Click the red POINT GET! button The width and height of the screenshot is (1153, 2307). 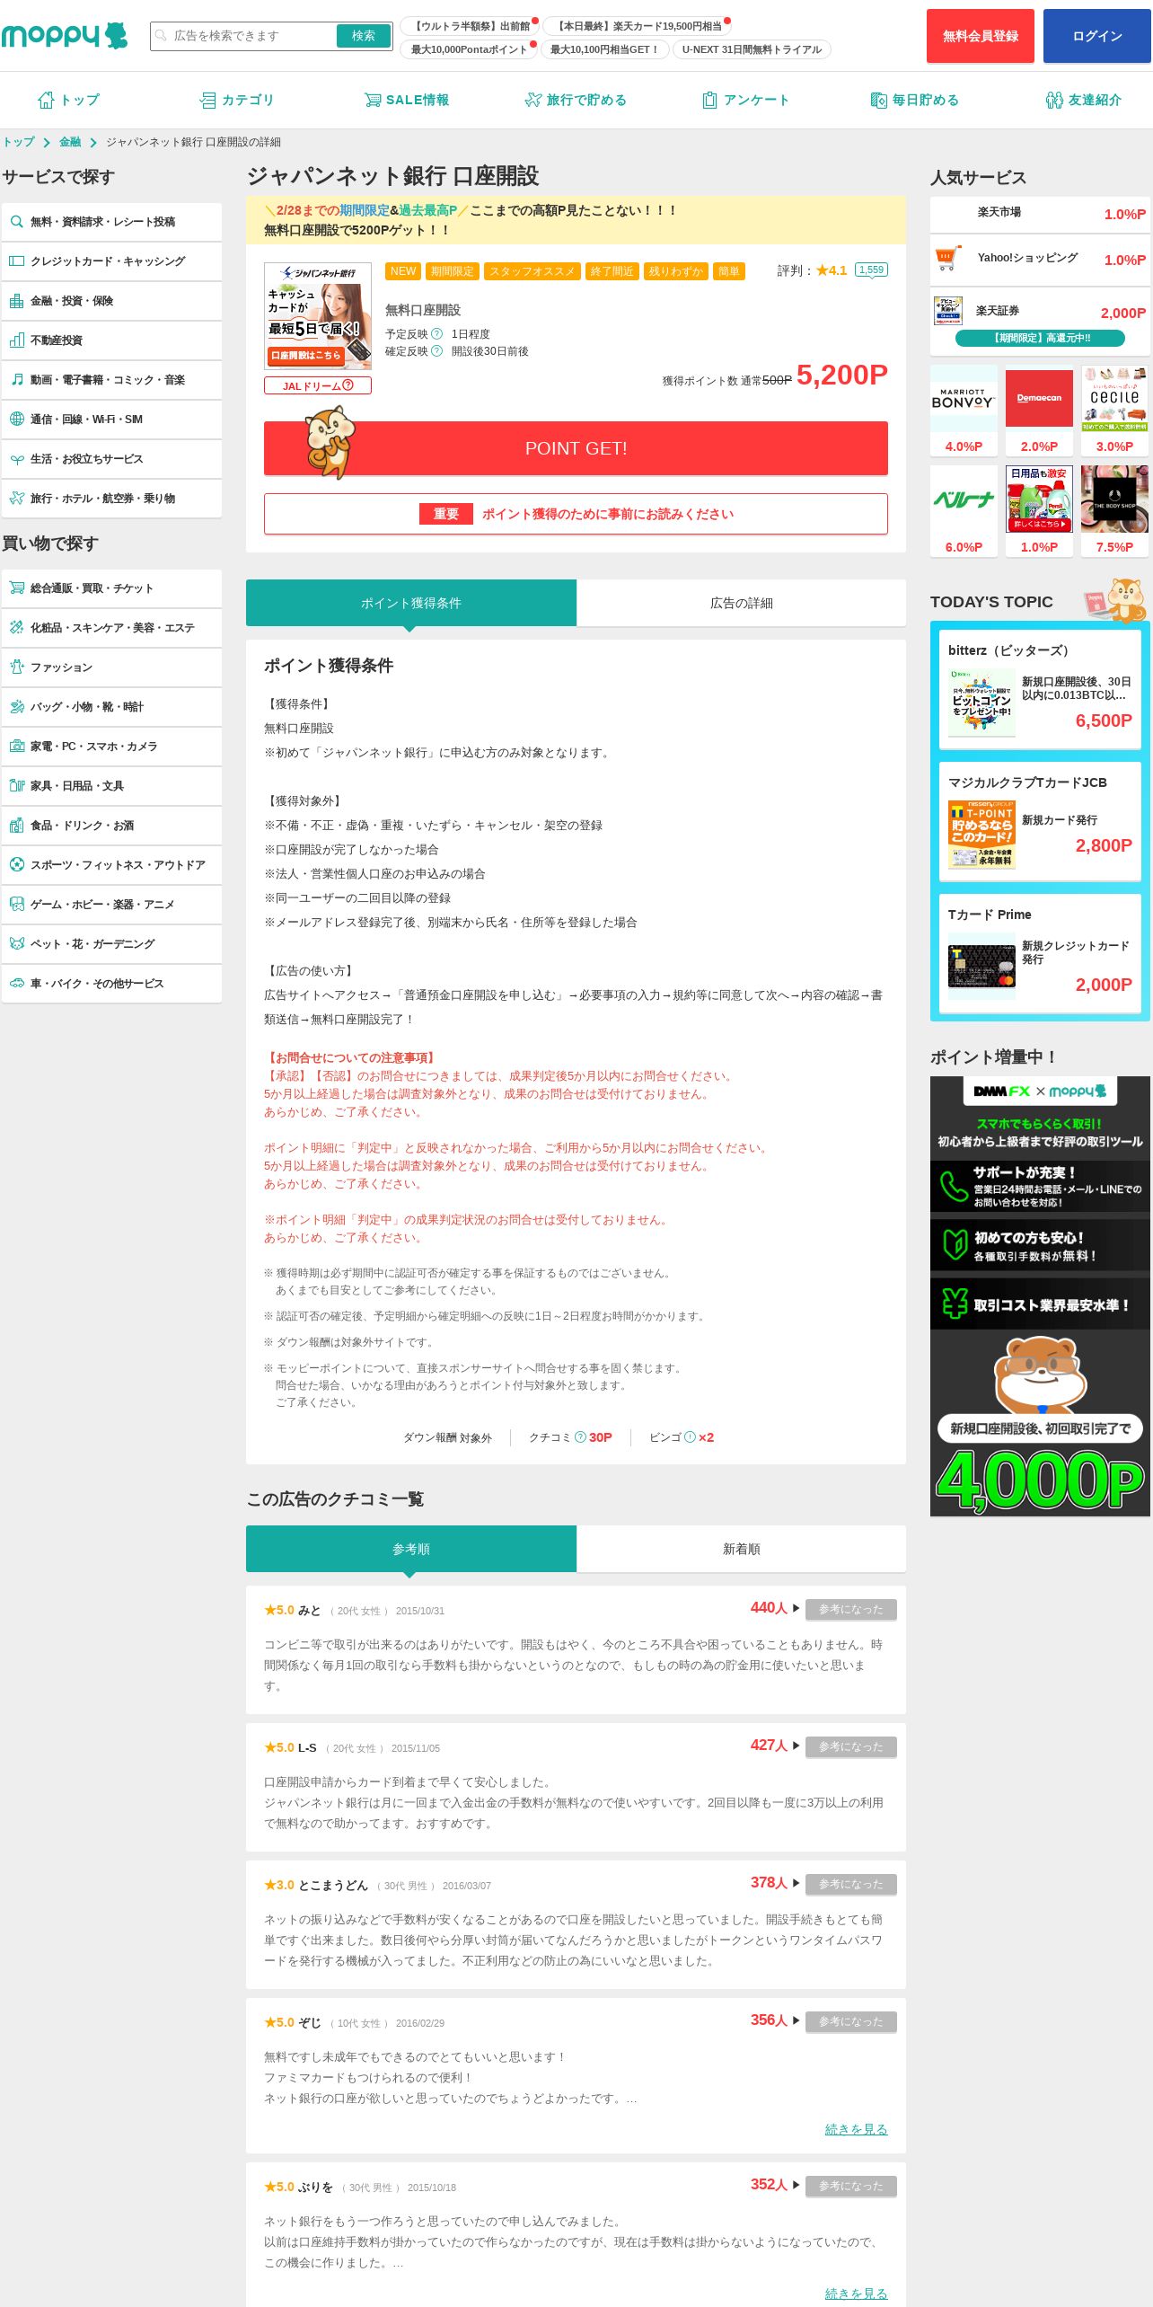576,448
